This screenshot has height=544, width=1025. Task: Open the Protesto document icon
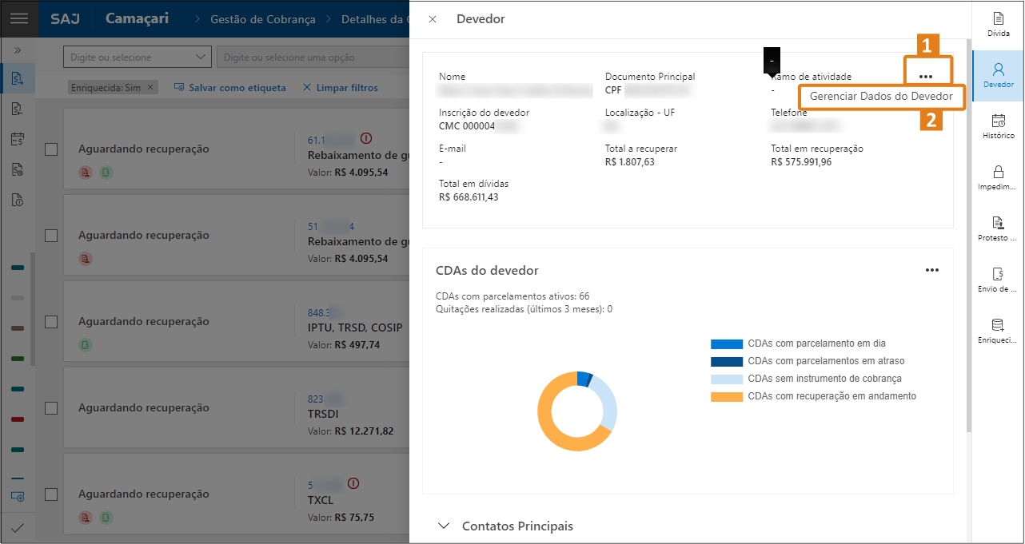point(998,228)
